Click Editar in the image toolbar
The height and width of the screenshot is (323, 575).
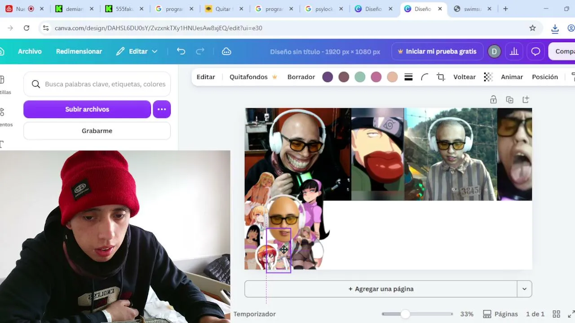tap(206, 77)
